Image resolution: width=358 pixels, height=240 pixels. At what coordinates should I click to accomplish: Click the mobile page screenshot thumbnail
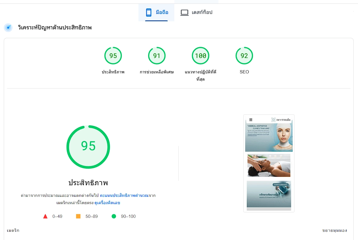click(269, 163)
